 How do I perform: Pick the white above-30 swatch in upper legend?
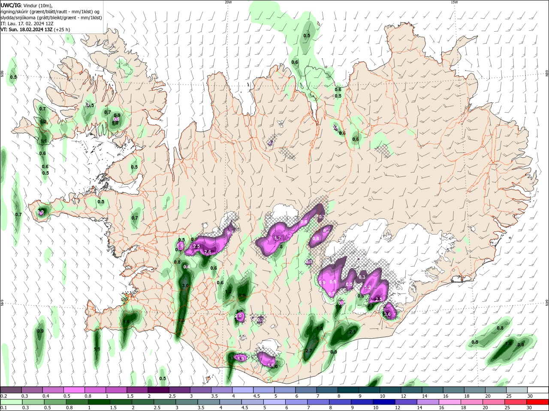[x=537, y=390]
